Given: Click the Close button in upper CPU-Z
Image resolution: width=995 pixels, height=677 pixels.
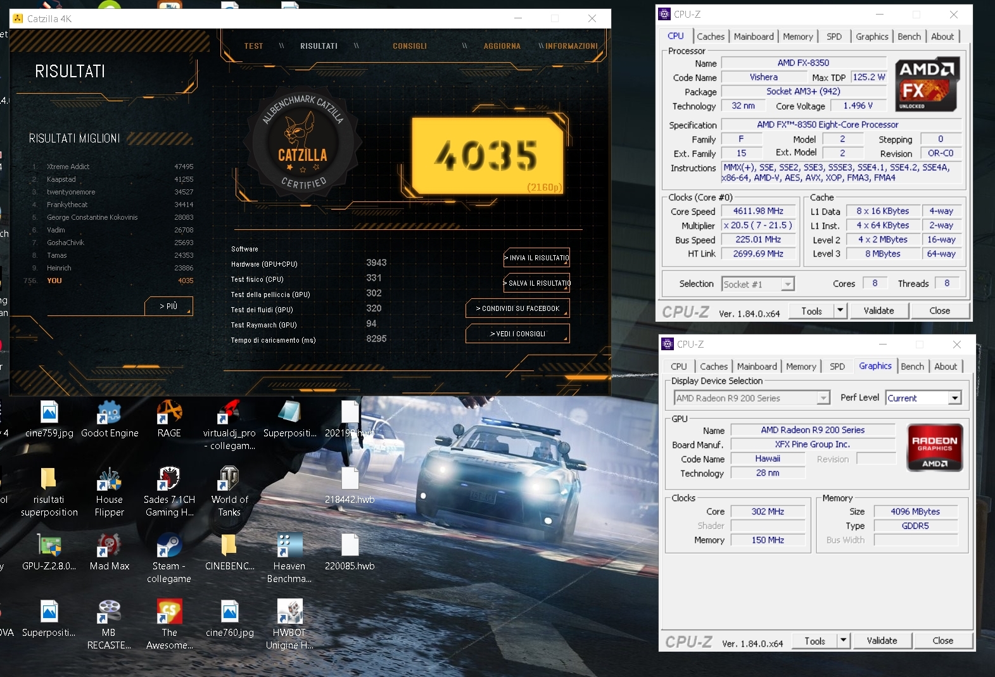Looking at the screenshot, I should [x=940, y=310].
